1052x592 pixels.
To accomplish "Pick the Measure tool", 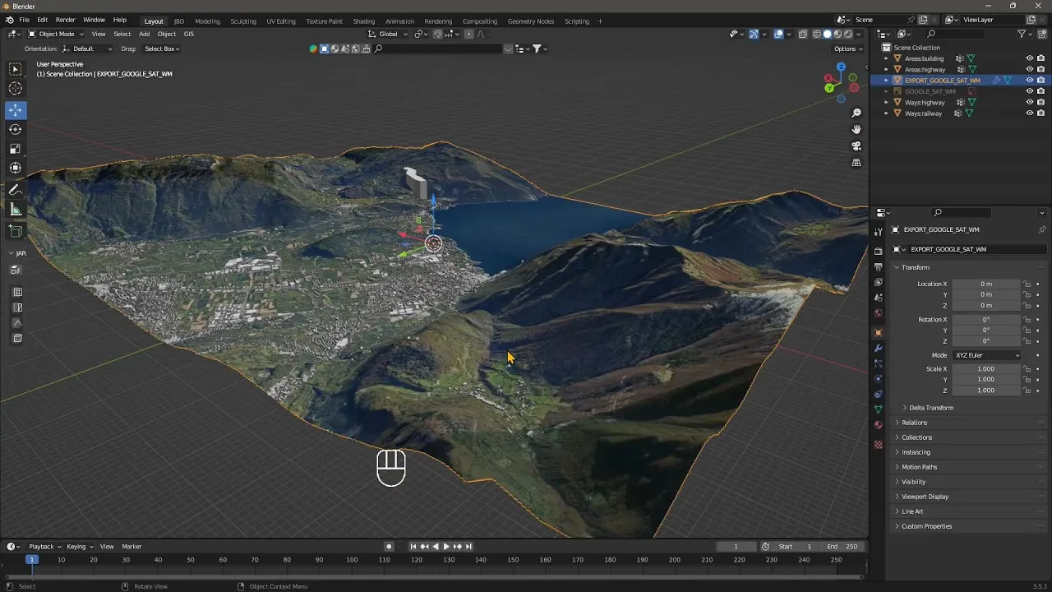I will 16,210.
